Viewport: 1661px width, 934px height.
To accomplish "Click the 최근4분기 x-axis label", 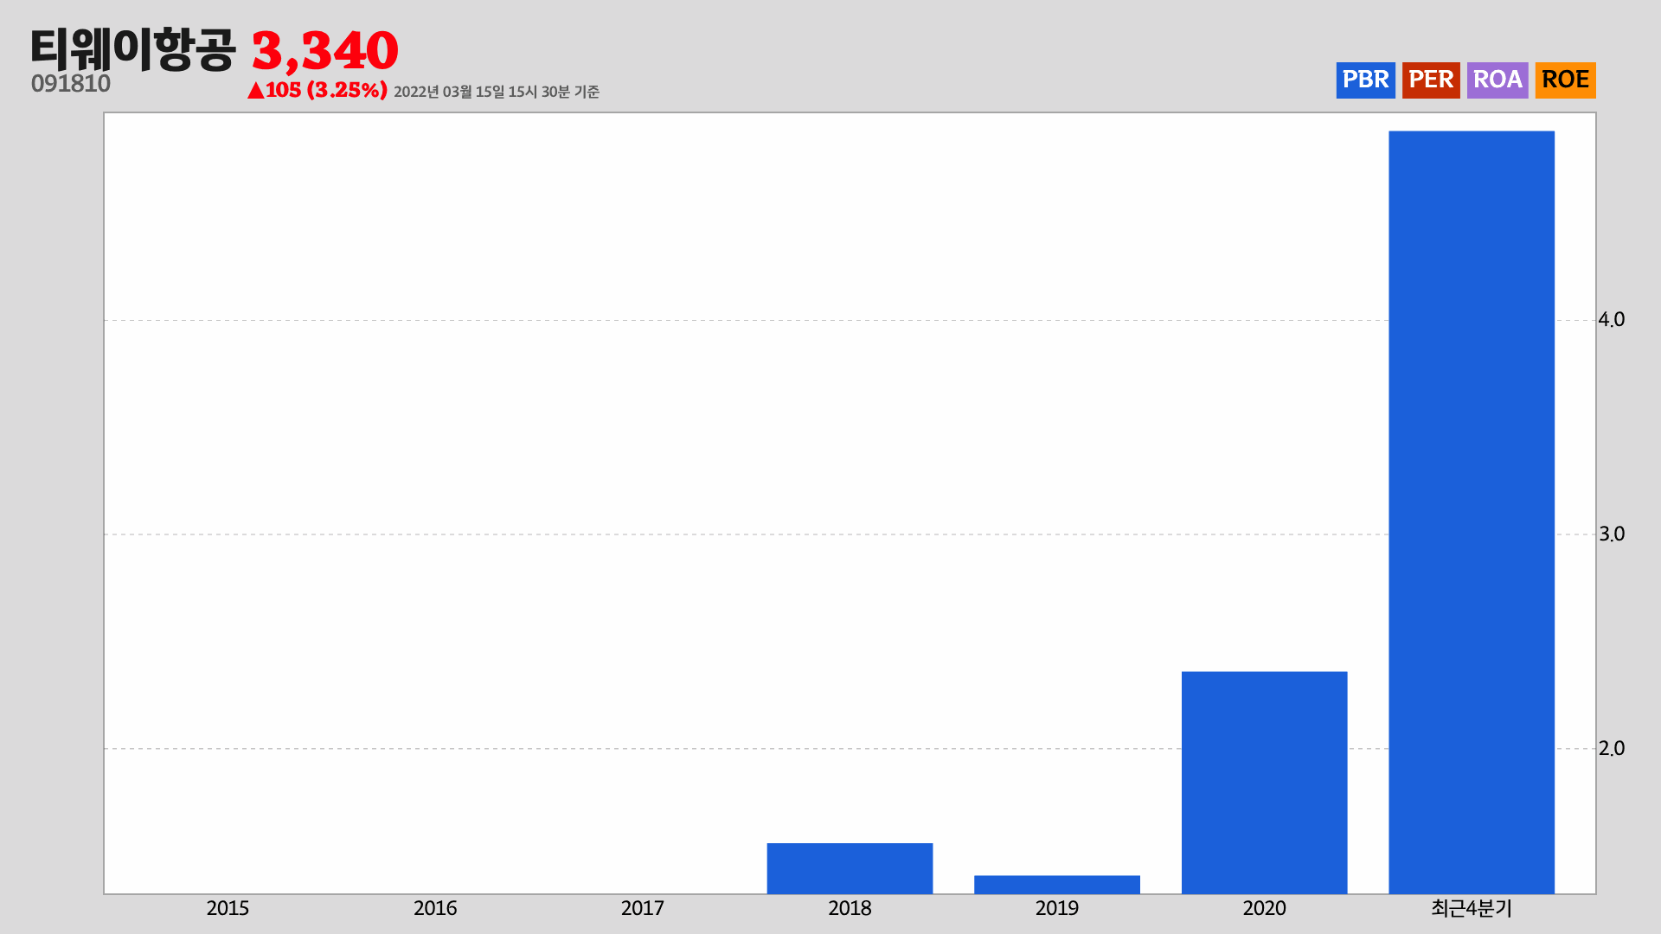I will tap(1472, 908).
